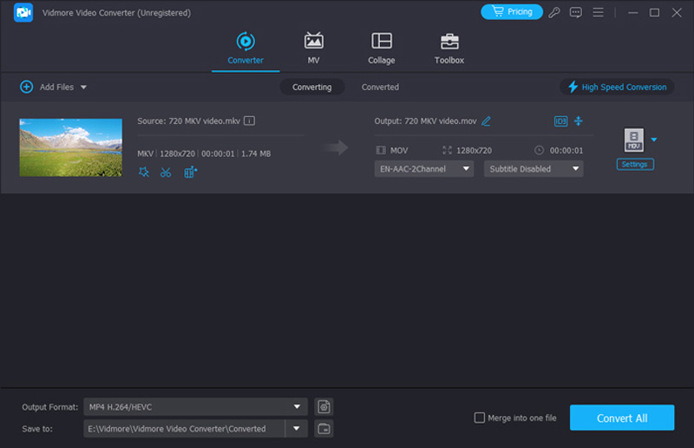
Task: Switch to the MV tab
Action: [313, 49]
